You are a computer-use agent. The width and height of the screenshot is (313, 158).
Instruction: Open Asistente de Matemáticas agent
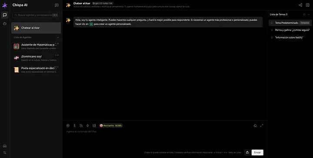[36, 46]
